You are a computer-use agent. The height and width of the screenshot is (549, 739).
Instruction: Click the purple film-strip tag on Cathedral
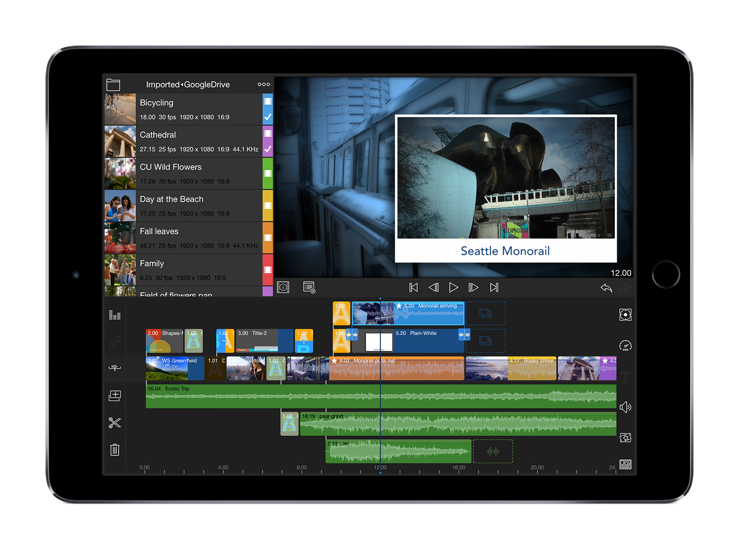(x=268, y=134)
